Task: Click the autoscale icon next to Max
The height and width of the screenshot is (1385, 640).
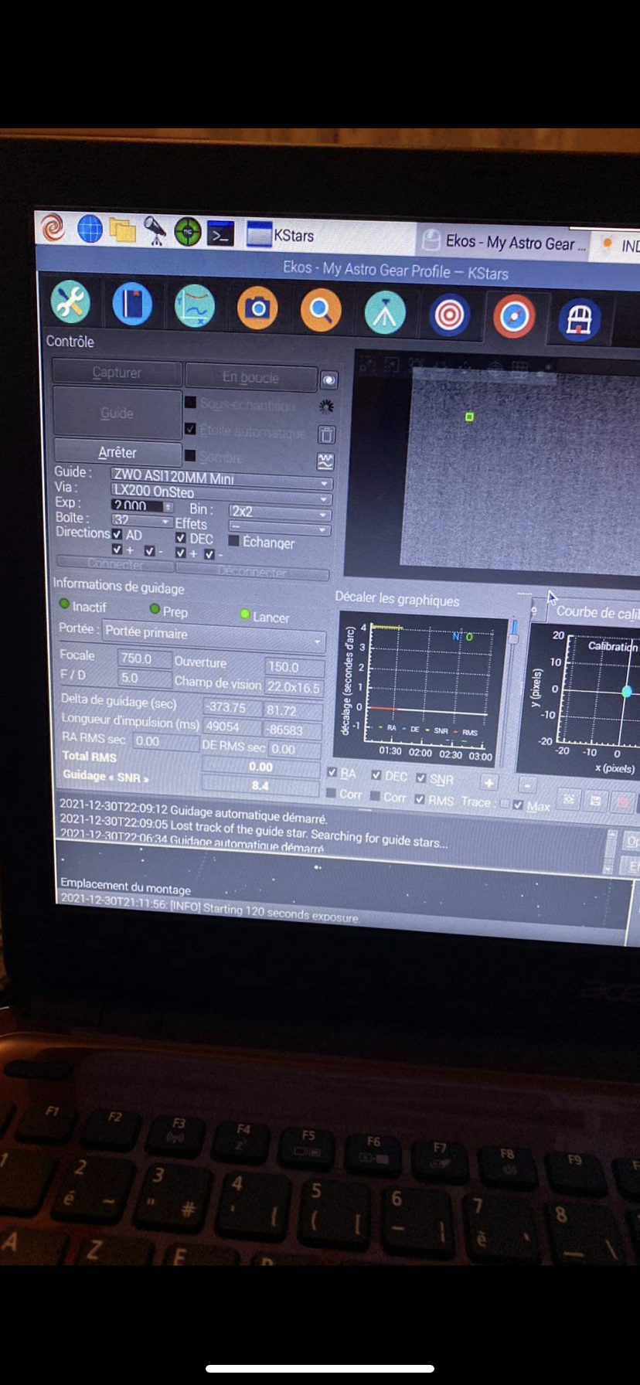Action: click(x=568, y=800)
